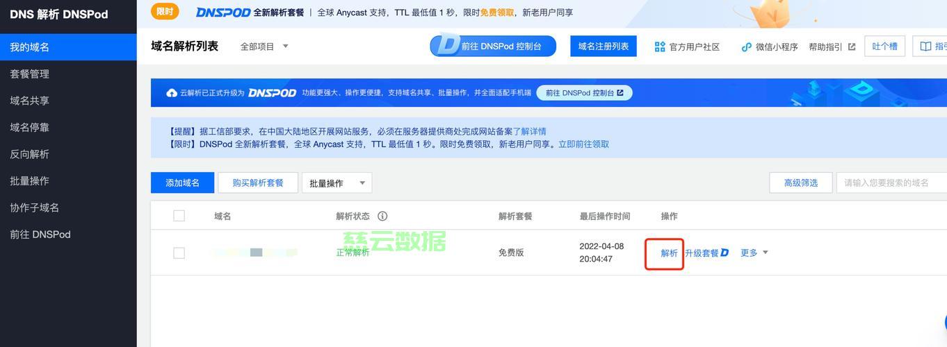
Task: Click the 前往 DNSPod 控制台 pill button
Action: tap(493, 46)
